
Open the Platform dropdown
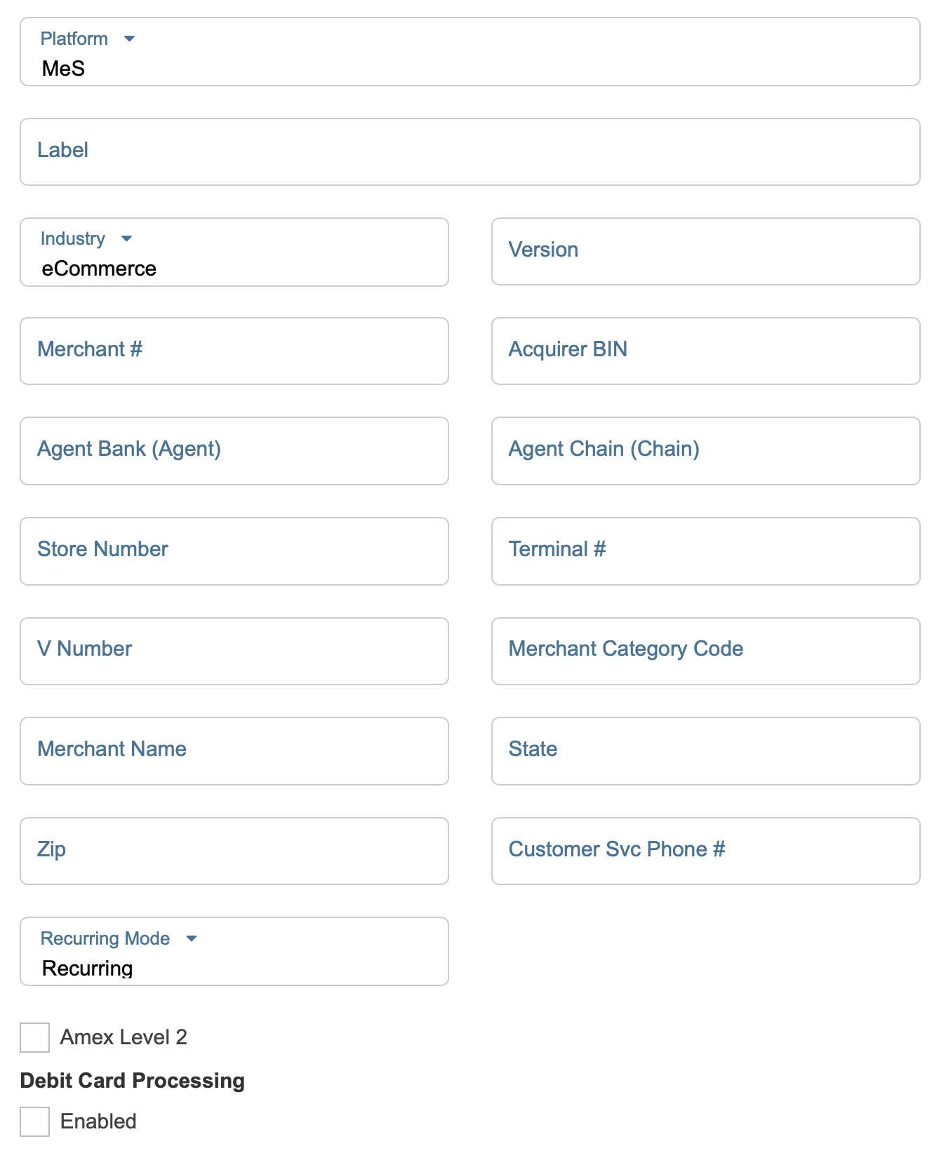[469, 53]
